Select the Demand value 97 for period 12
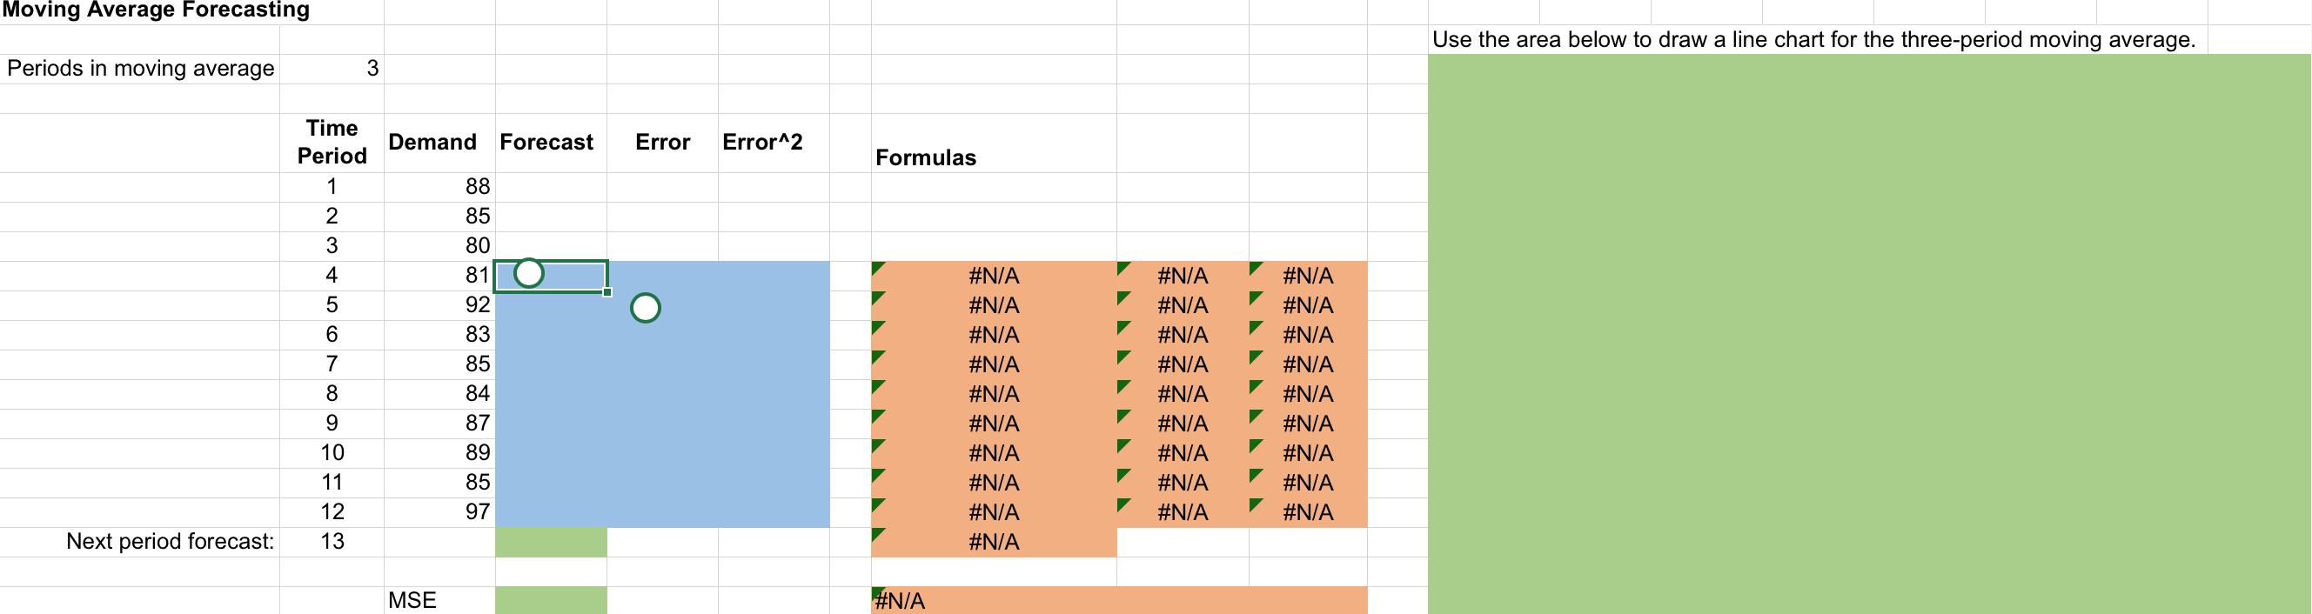The image size is (2312, 614). (439, 512)
